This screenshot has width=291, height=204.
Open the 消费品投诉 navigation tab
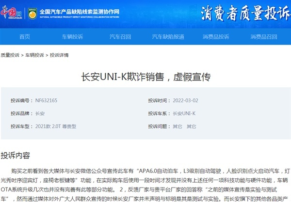tap(216, 36)
